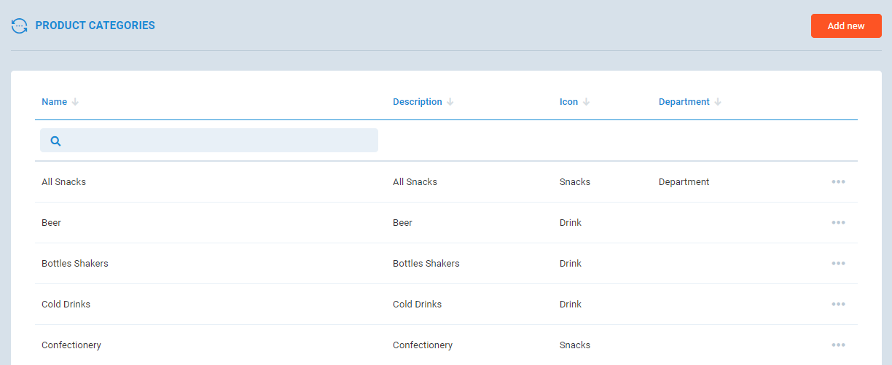The width and height of the screenshot is (892, 365).
Task: Select the Beer category name
Action: (51, 223)
